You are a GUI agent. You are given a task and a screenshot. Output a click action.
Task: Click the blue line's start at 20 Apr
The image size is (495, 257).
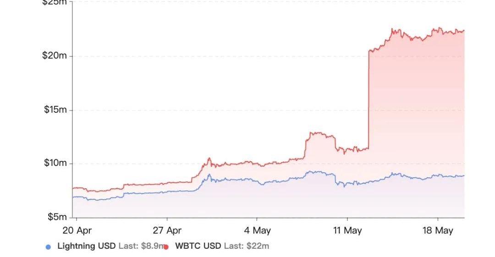click(x=74, y=197)
